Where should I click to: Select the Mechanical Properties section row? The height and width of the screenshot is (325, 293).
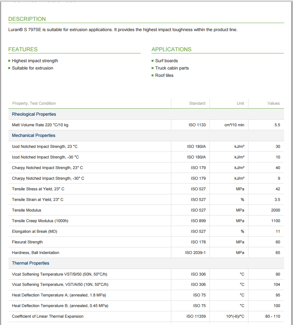(x=34, y=135)
